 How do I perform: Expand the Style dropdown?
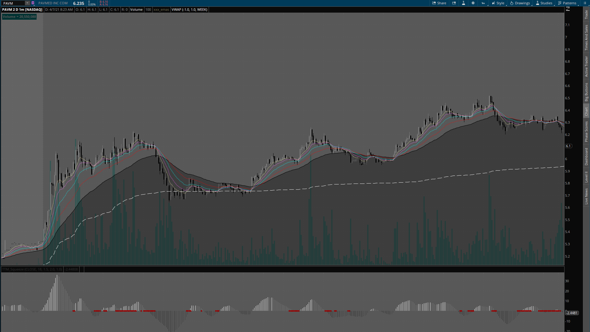[498, 3]
